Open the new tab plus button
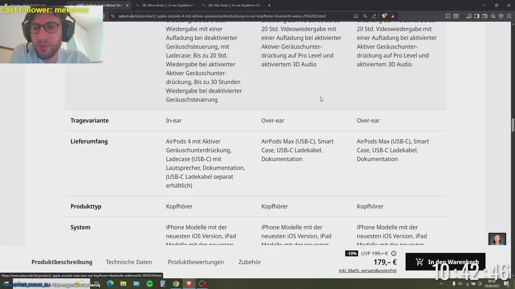 (x=269, y=5)
